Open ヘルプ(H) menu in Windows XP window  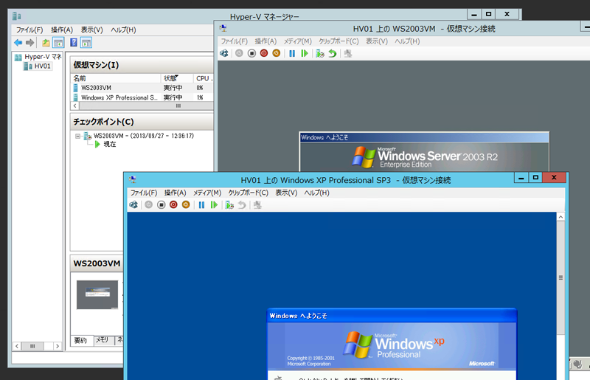(x=317, y=193)
